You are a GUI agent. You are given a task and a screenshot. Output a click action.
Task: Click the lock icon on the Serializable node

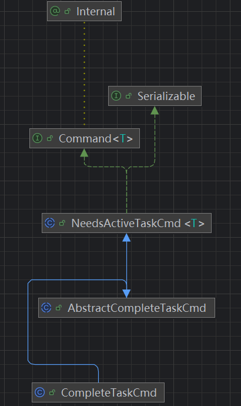click(129, 96)
